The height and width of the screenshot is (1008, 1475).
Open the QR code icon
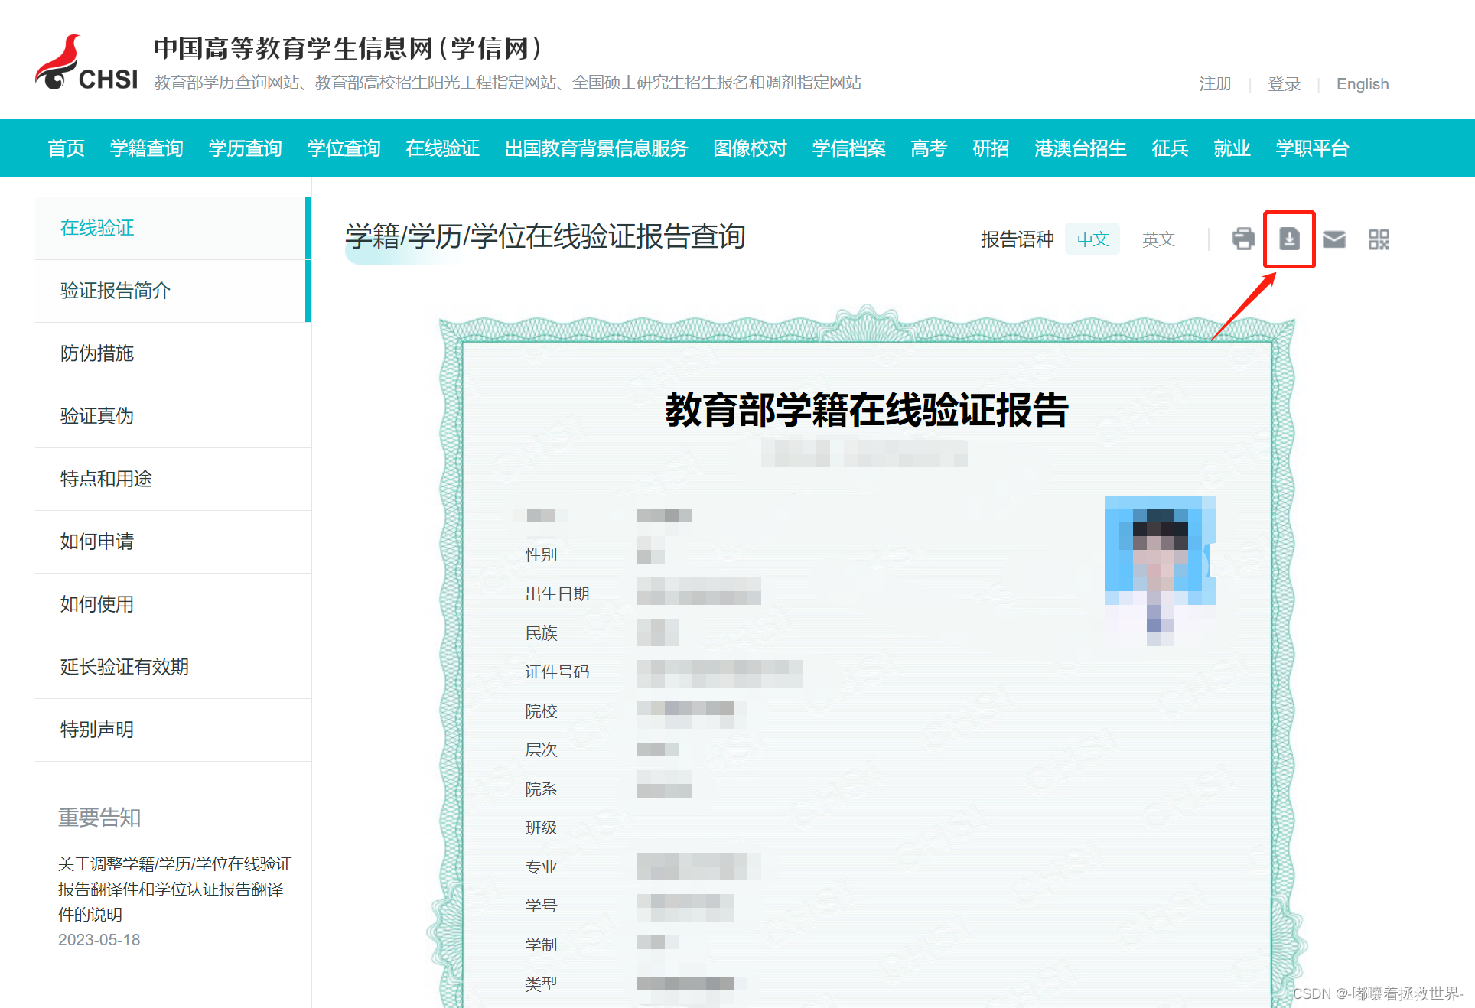(x=1379, y=239)
